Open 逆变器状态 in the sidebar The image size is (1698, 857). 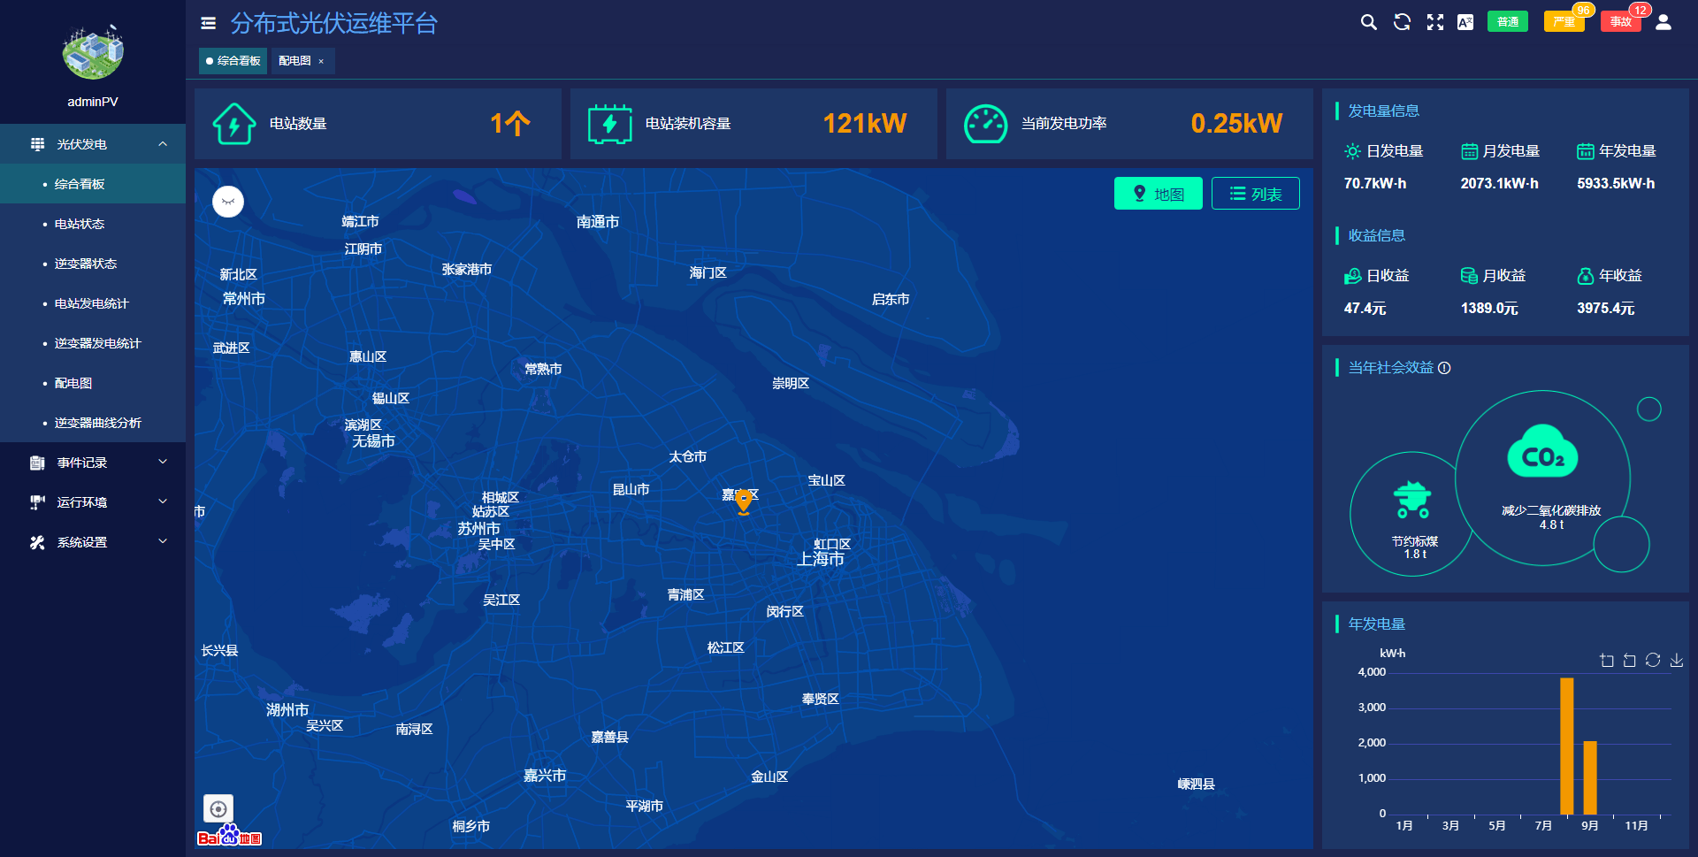[x=86, y=264]
